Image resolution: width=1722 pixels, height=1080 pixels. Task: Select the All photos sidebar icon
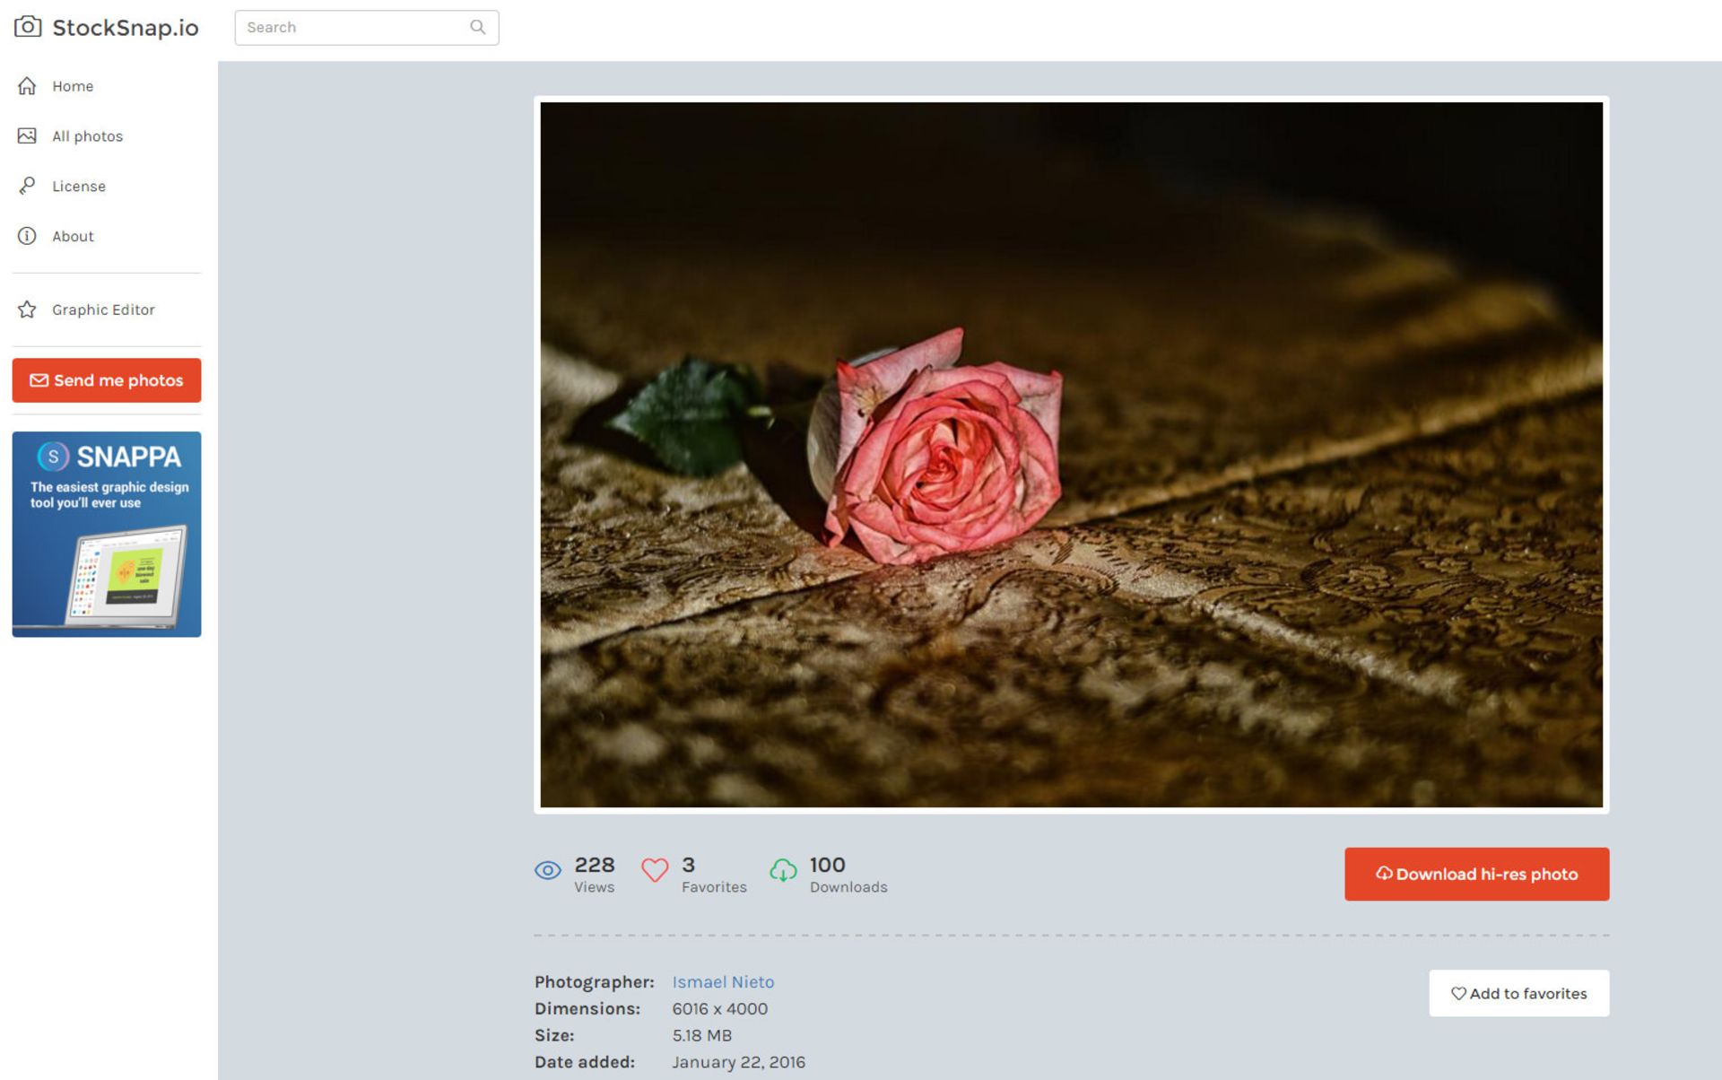click(27, 135)
